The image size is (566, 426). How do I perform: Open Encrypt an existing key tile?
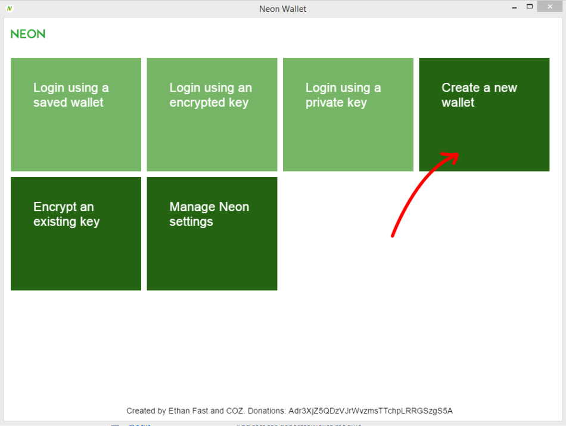point(76,234)
